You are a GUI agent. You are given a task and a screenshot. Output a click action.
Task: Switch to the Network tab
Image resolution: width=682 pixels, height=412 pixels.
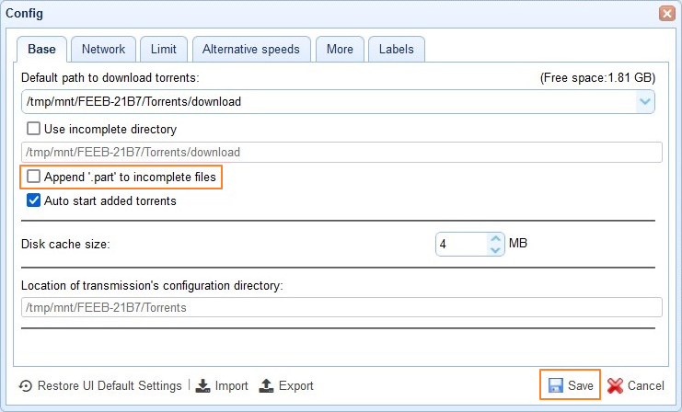tap(103, 49)
